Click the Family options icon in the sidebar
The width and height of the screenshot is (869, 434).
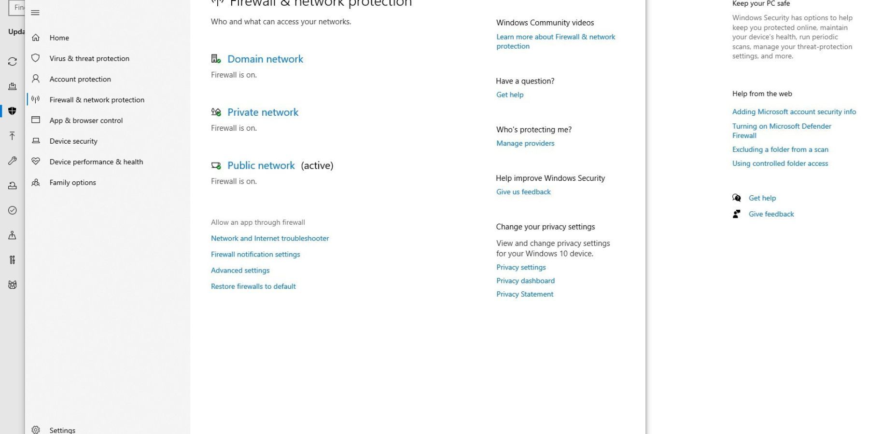[36, 182]
